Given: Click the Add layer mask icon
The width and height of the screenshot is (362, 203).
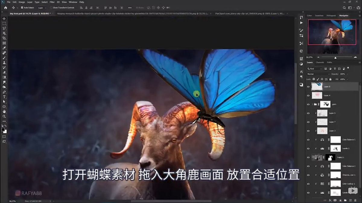Looking at the screenshot, I should click(335, 200).
